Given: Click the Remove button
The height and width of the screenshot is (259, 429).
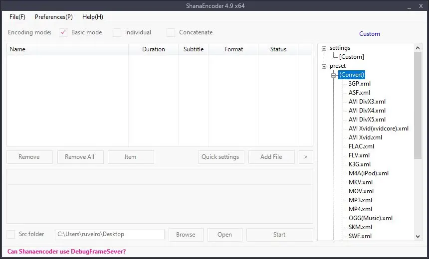Looking at the screenshot, I should (29, 157).
